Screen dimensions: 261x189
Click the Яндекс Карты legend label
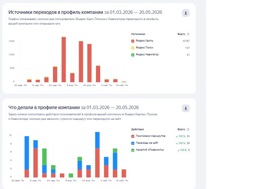tap(144, 41)
